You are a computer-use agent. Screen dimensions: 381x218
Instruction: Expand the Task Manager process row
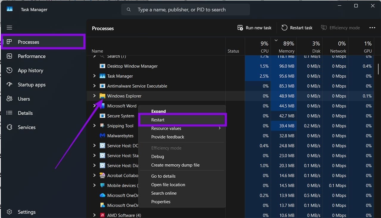pos(94,76)
